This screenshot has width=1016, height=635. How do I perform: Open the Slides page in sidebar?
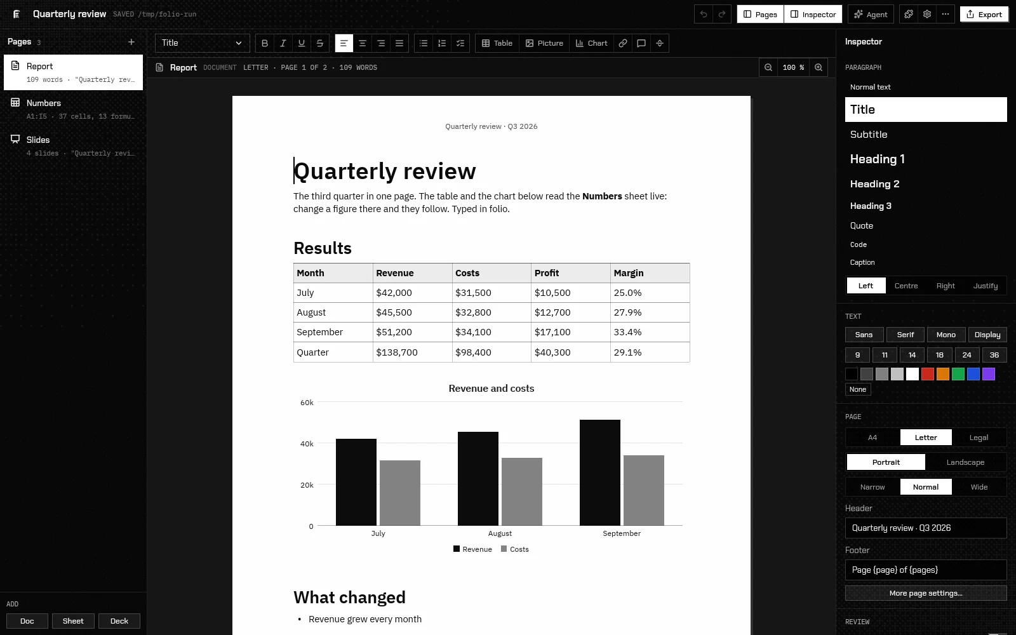74,146
